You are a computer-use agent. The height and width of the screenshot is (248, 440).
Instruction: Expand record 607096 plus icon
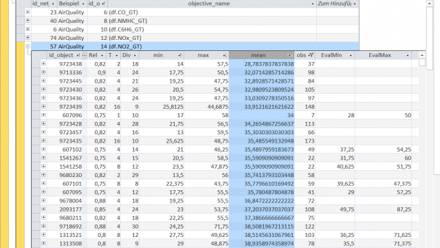coord(43,115)
